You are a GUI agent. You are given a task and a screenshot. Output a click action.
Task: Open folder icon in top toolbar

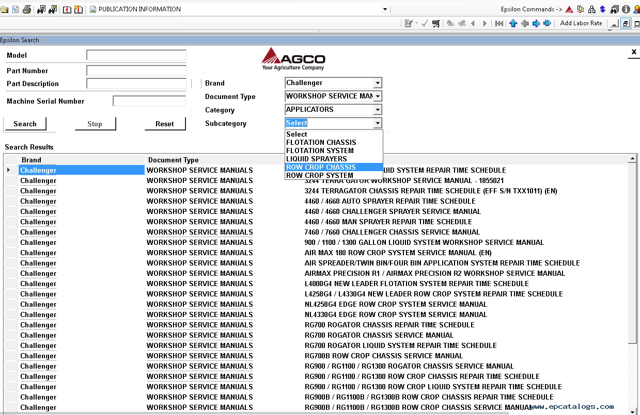pyautogui.click(x=4, y=9)
